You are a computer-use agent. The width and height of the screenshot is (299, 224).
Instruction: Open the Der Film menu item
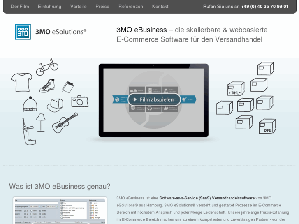(x=20, y=7)
